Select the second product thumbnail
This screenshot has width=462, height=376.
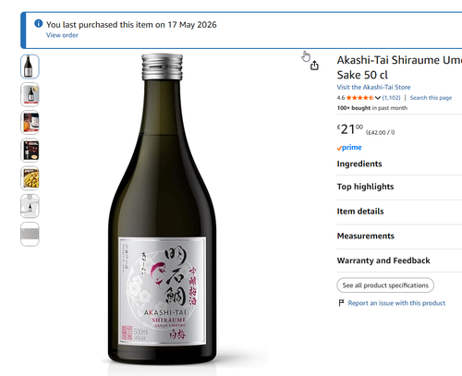[x=30, y=94]
